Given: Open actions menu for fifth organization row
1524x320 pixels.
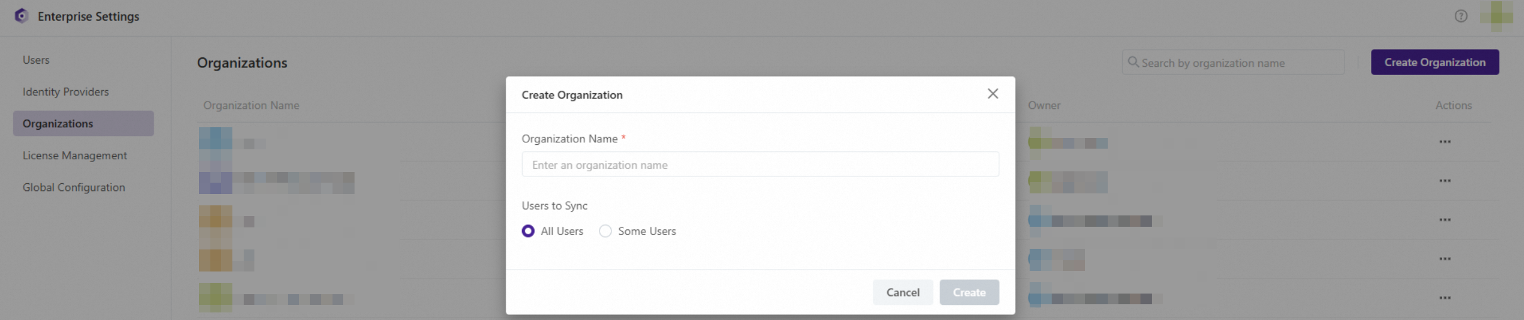Looking at the screenshot, I should point(1445,298).
